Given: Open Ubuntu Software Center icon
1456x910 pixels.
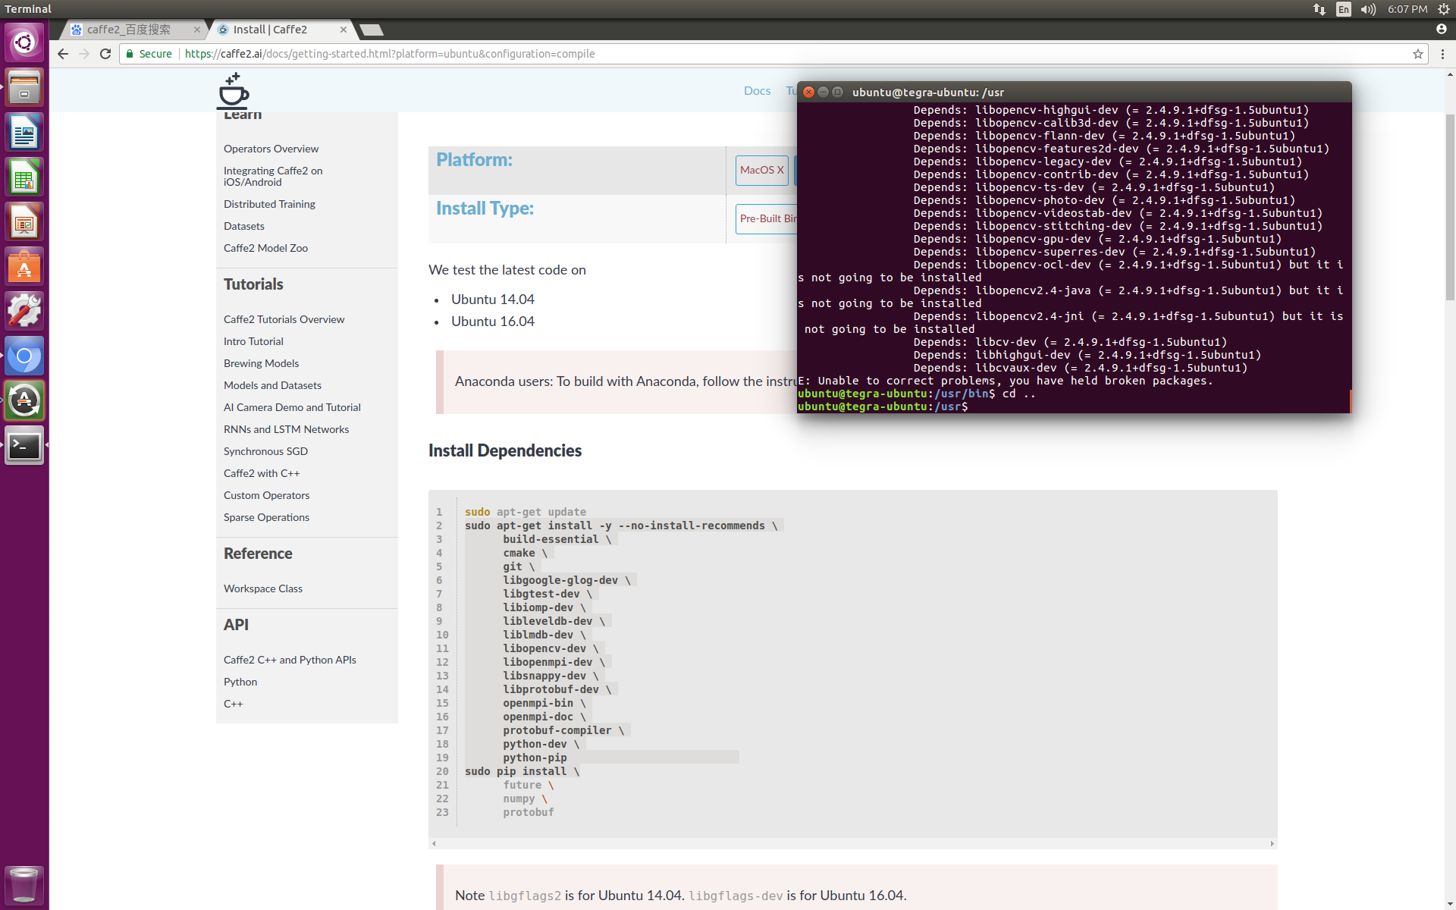Looking at the screenshot, I should click(24, 267).
